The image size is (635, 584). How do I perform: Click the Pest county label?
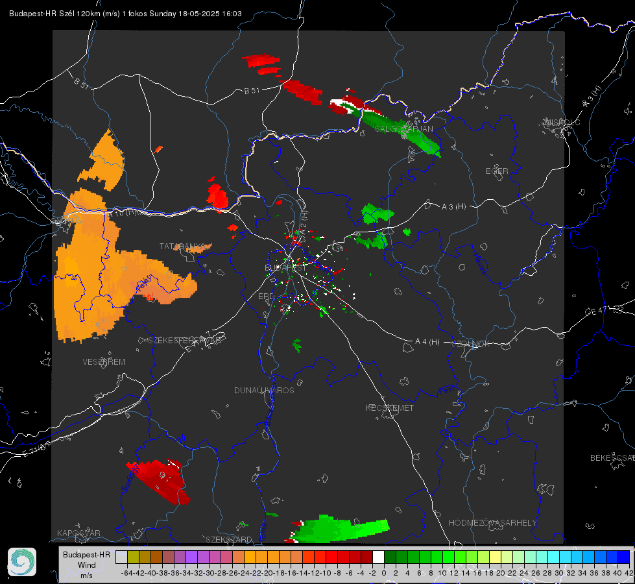pyautogui.click(x=446, y=390)
